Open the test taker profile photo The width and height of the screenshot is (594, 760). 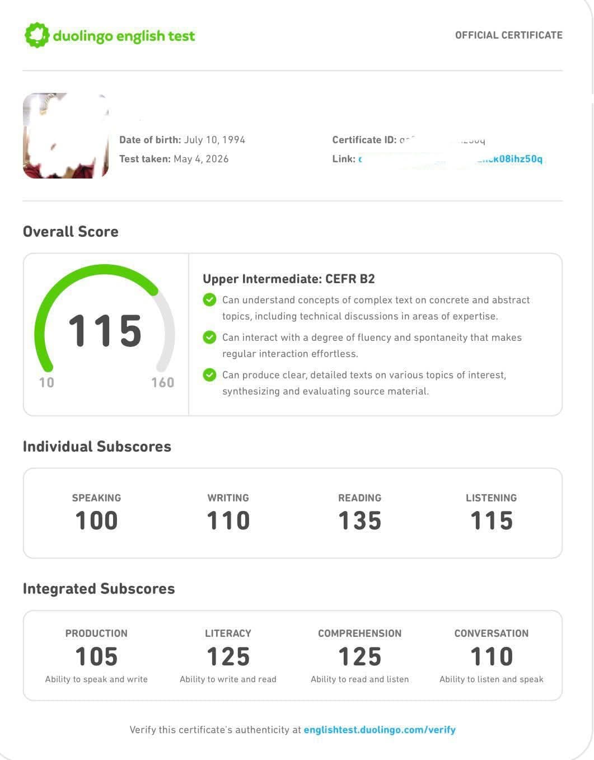pos(66,135)
